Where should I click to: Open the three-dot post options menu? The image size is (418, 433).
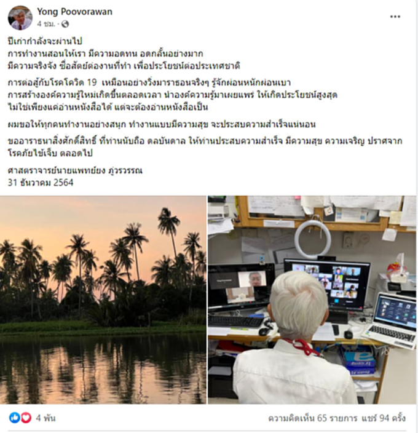pyautogui.click(x=395, y=17)
